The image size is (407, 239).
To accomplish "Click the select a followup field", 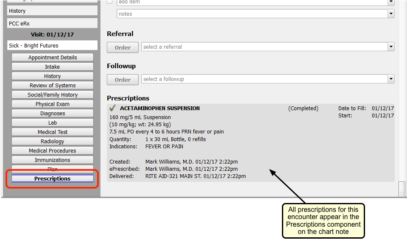I will [265, 79].
